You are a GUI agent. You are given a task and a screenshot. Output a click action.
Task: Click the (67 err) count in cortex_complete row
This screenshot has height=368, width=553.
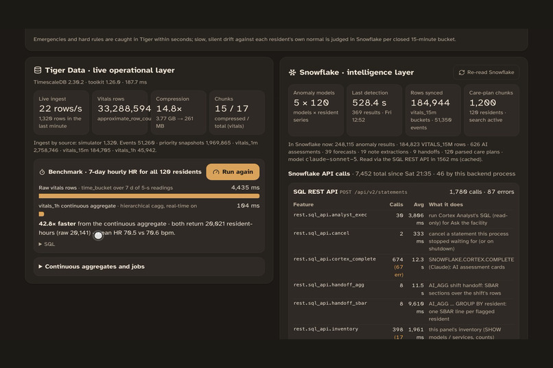(399, 271)
